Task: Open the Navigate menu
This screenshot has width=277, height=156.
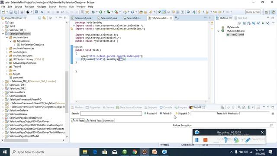Action: [42, 7]
